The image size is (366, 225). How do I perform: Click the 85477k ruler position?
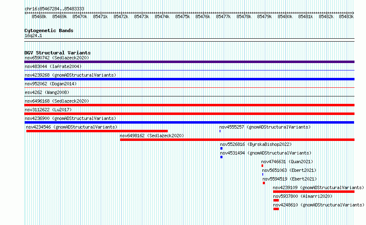pyautogui.click(x=223, y=16)
